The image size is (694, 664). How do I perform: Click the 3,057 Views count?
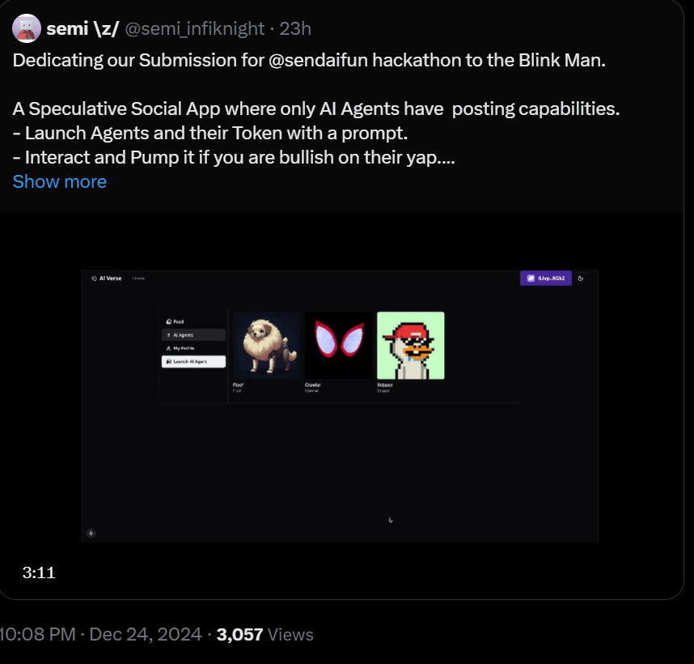(x=265, y=634)
